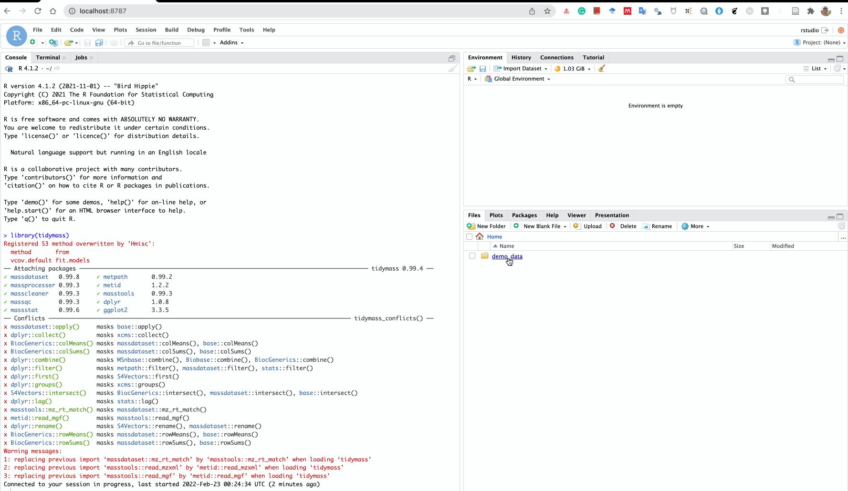Click the save all documents icon
The height and width of the screenshot is (491, 848).
point(99,43)
